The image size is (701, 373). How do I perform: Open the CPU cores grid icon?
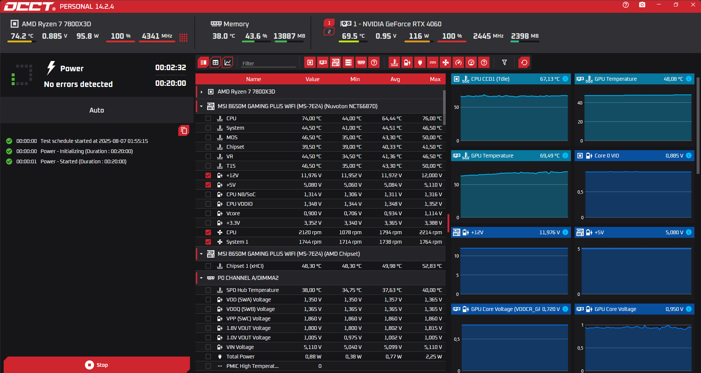[x=183, y=37]
